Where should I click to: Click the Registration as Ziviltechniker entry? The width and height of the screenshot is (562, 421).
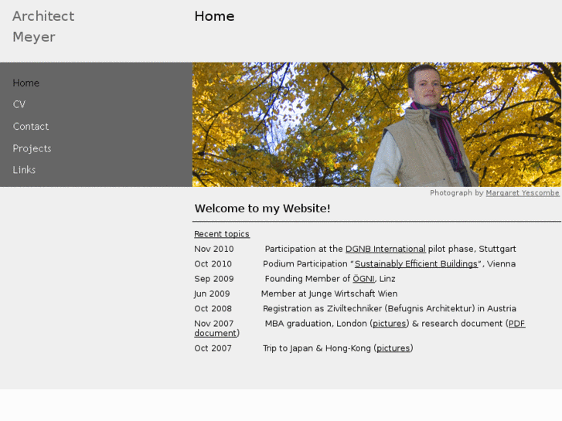point(390,309)
